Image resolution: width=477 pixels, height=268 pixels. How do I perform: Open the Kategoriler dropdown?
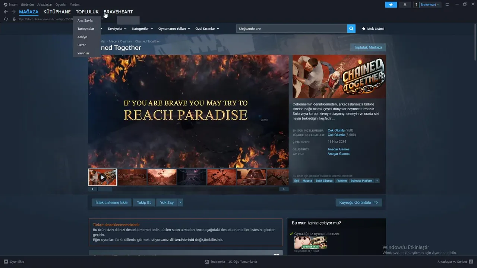pos(142,29)
